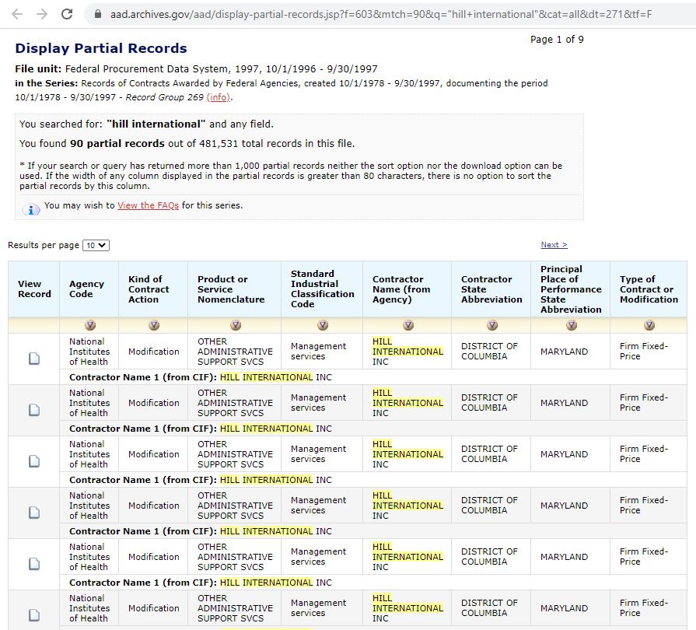Open the fourth record's View Record document icon

point(34,513)
